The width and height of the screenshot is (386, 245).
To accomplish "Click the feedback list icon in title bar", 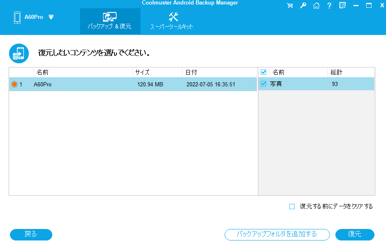I will click(x=342, y=6).
